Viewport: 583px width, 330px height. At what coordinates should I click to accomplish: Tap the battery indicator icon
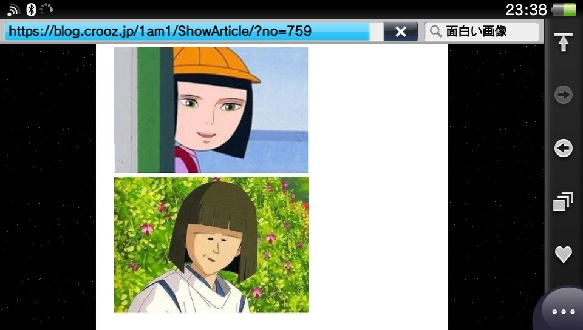coord(564,10)
